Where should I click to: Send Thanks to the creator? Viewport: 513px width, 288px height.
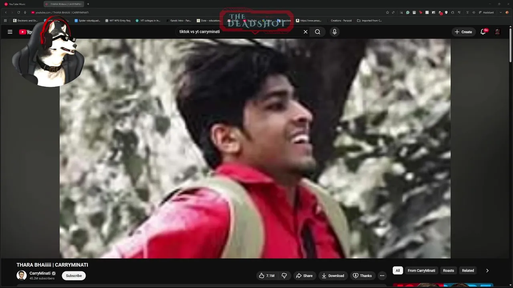point(362,276)
